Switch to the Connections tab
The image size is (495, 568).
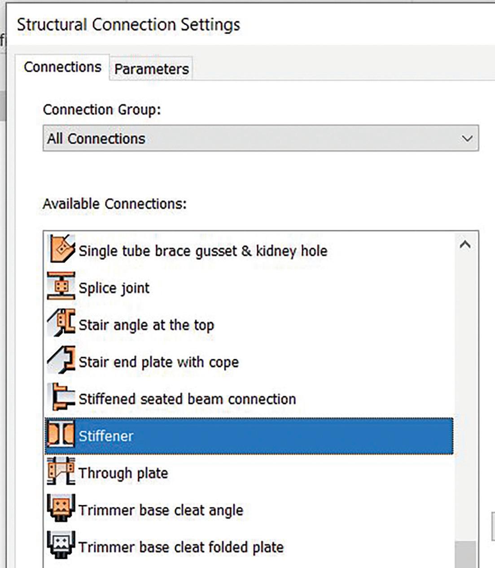(62, 67)
